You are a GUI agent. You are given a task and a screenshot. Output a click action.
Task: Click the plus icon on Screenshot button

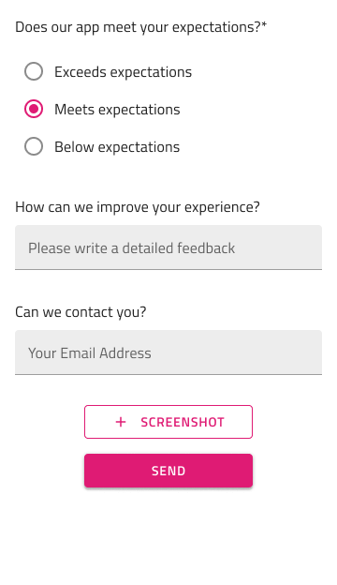tap(121, 422)
